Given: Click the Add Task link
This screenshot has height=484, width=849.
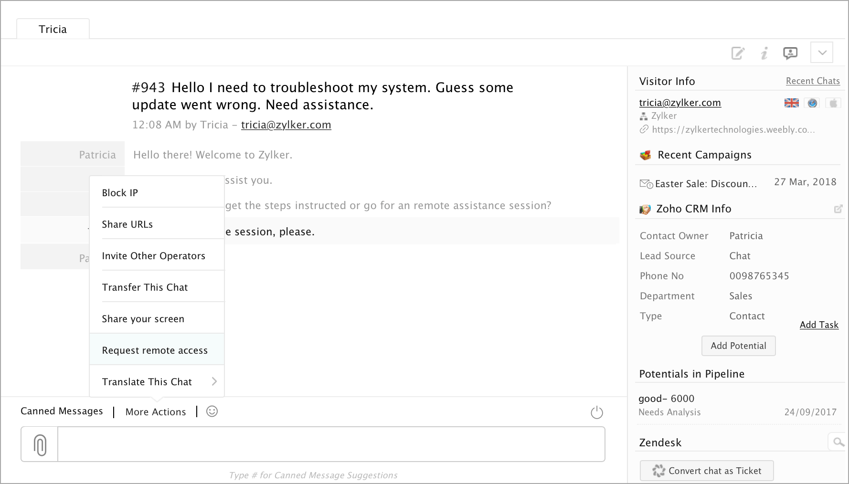Looking at the screenshot, I should tap(819, 325).
